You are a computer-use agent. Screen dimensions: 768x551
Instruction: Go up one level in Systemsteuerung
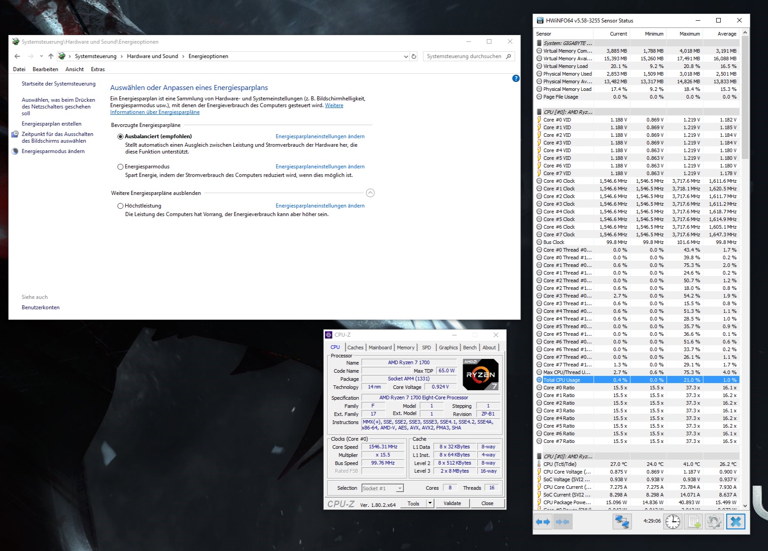[x=51, y=56]
